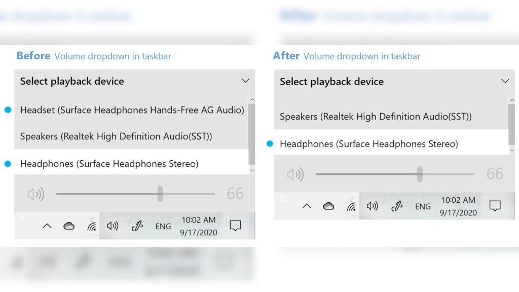Viewport: 519px width, 292px height.
Task: Click the ENG language indicator
Action: [x=163, y=227]
